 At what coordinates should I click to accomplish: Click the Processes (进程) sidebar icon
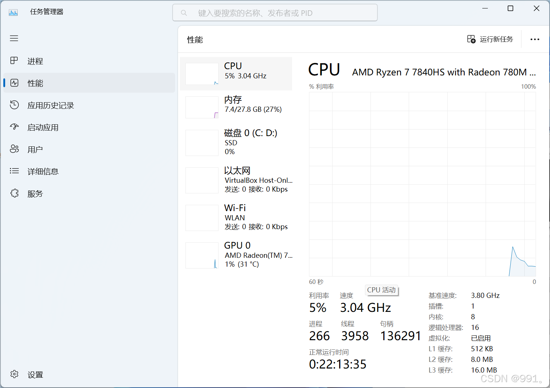pyautogui.click(x=14, y=61)
